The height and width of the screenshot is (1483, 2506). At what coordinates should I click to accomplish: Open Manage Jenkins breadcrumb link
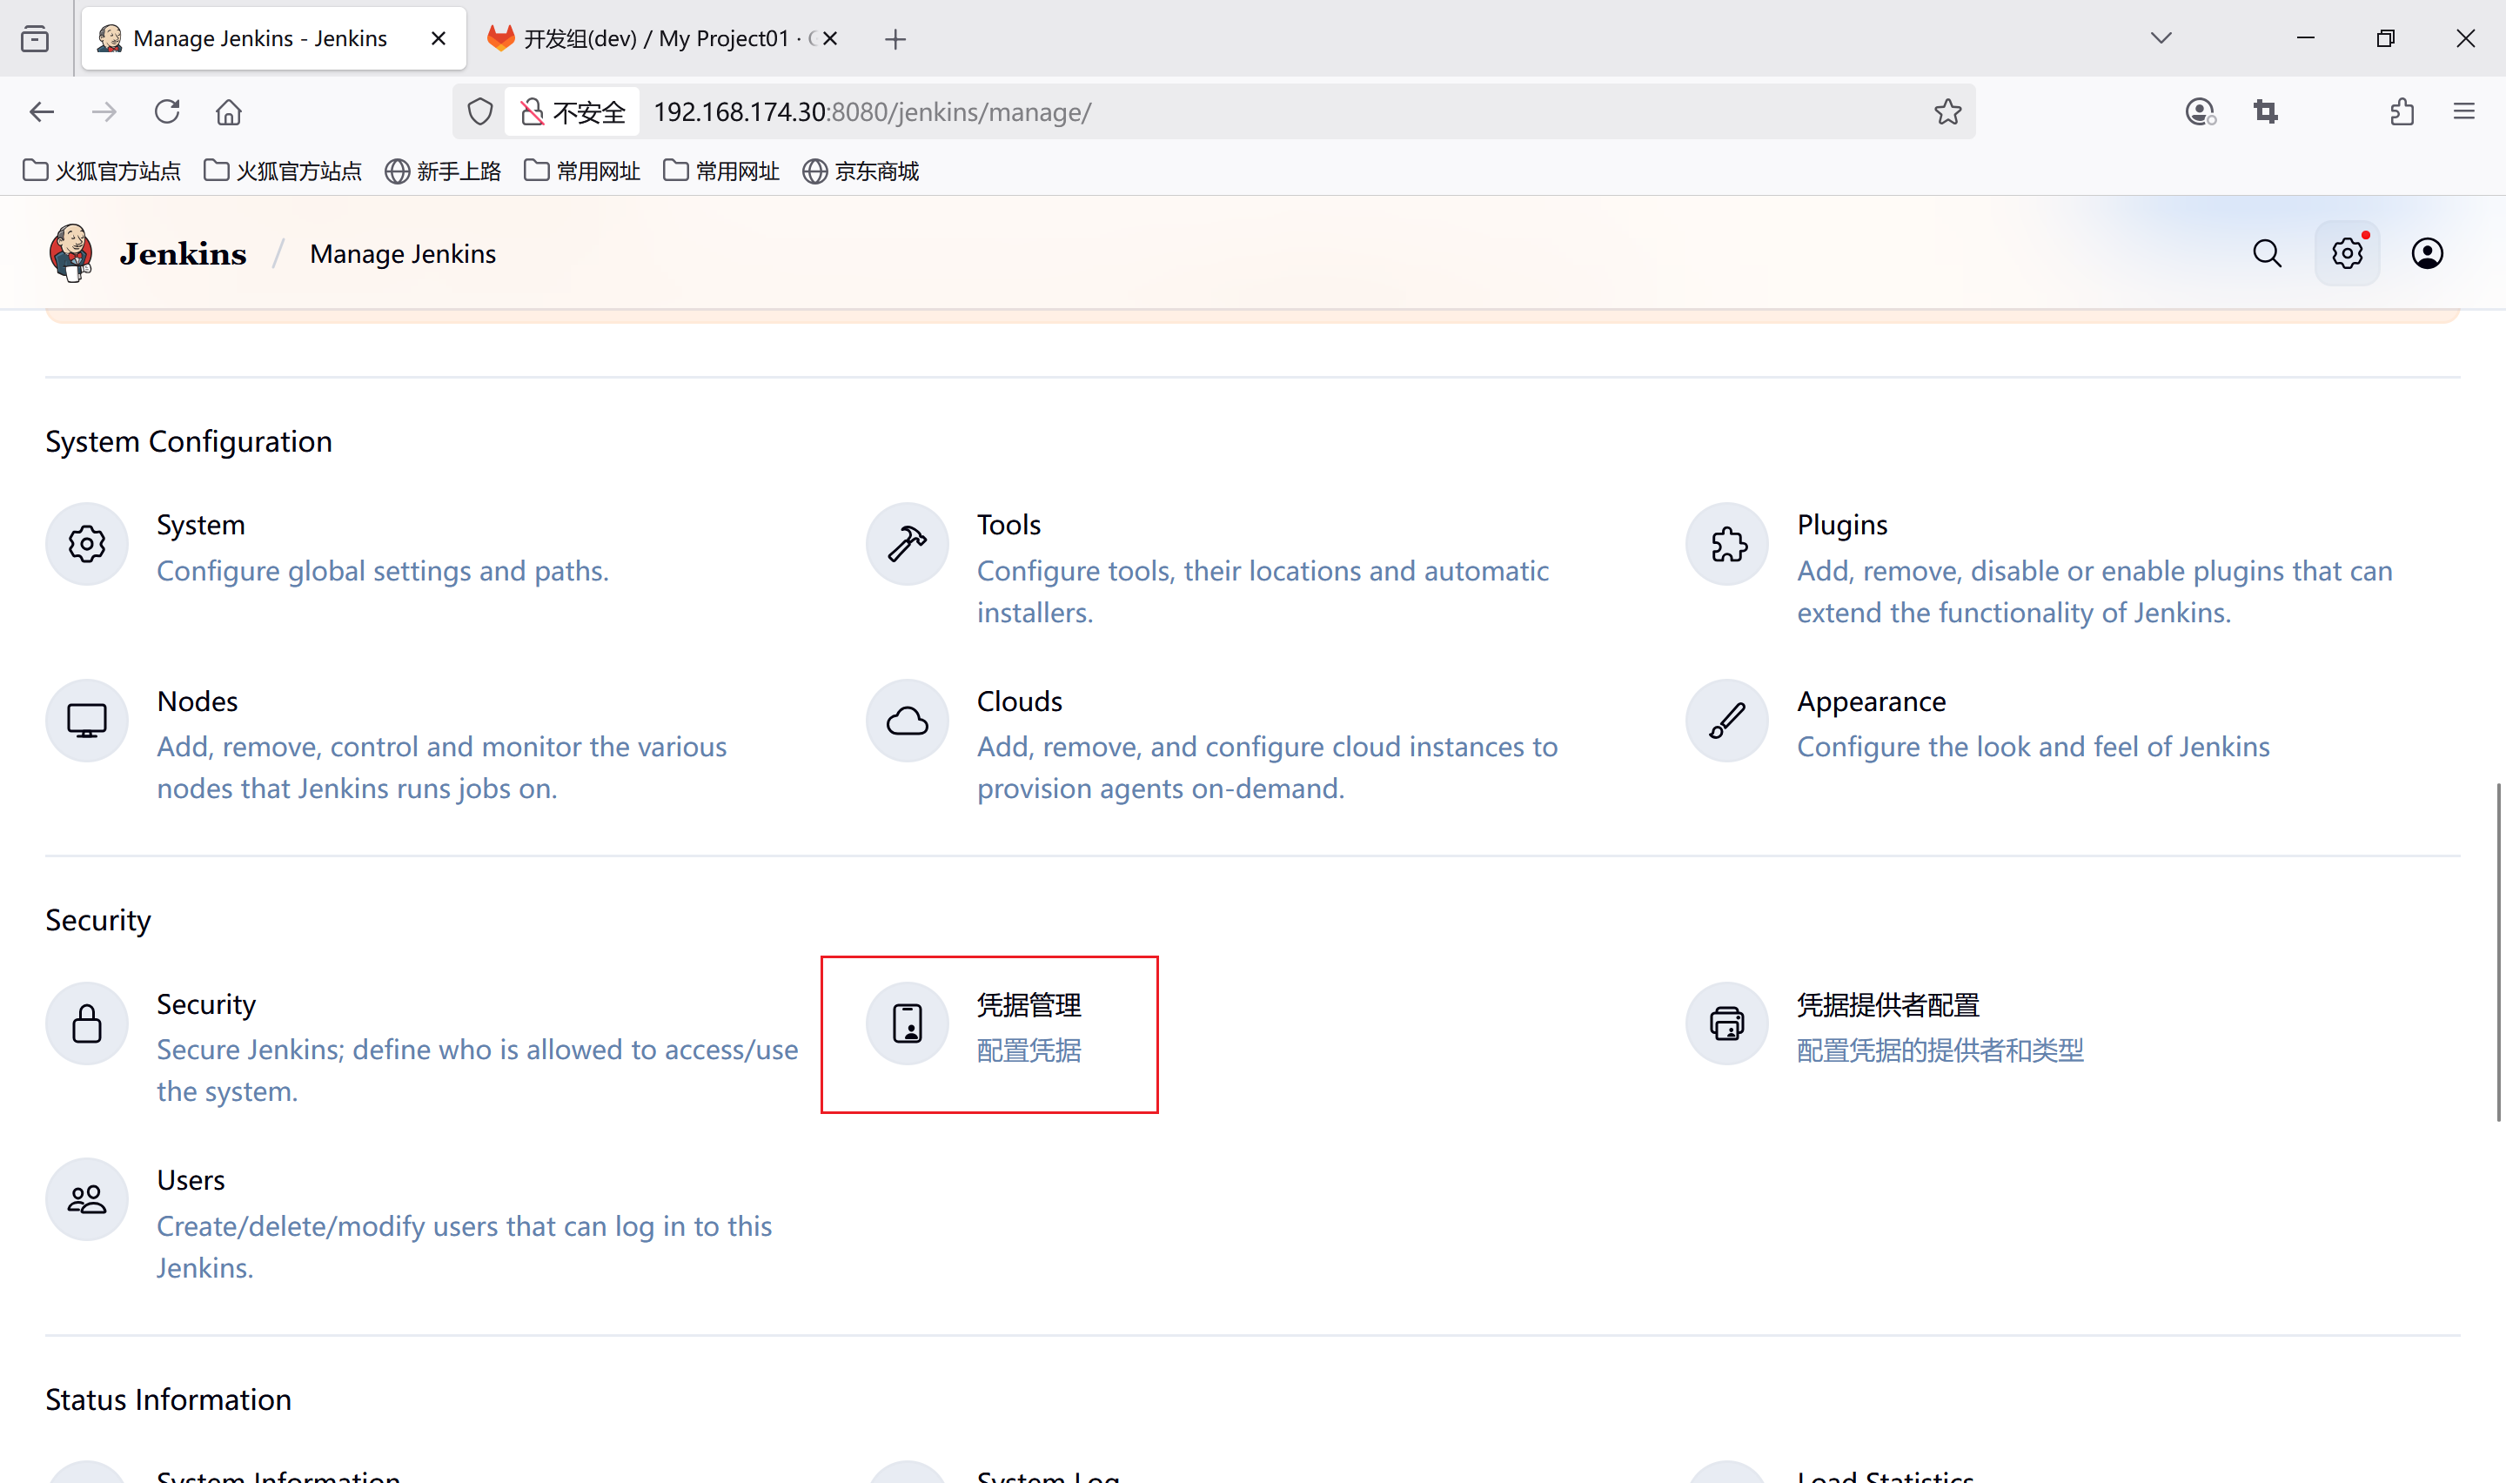coord(403,254)
